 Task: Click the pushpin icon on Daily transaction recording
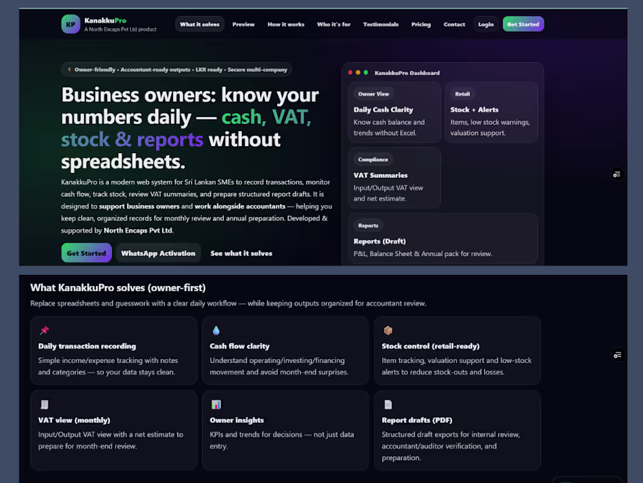pos(44,330)
